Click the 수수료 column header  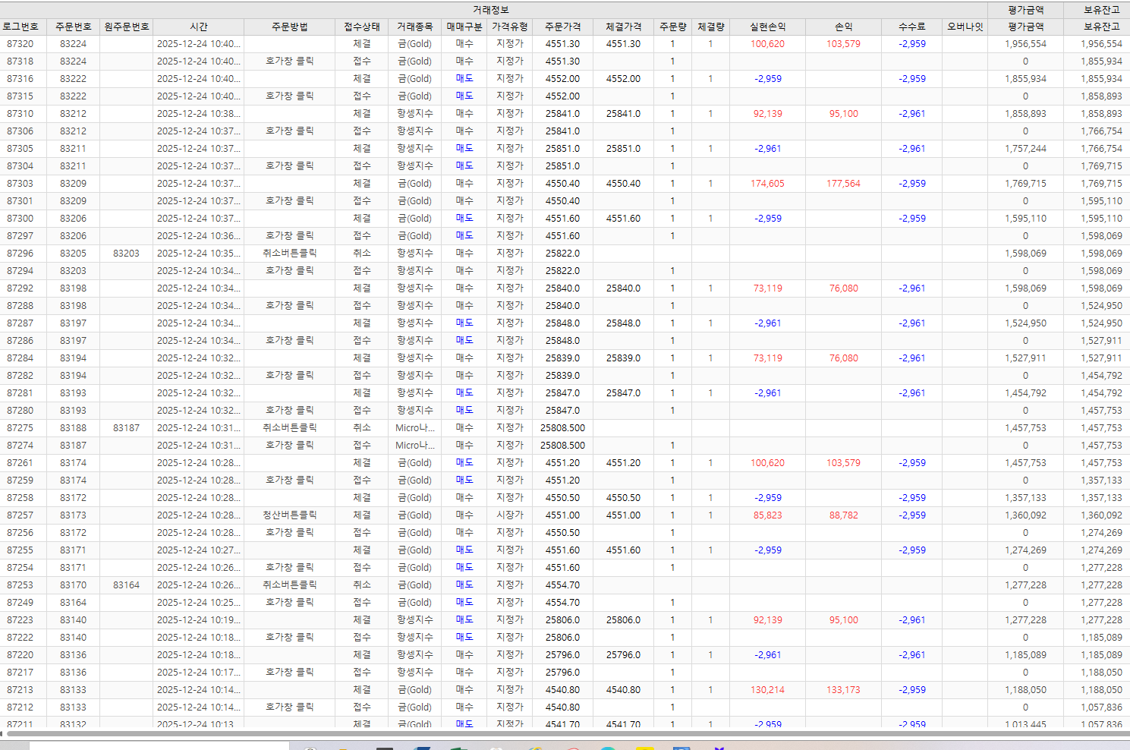[x=912, y=27]
